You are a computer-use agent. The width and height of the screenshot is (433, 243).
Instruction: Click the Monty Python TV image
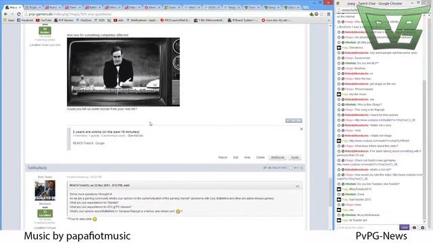[x=123, y=72]
